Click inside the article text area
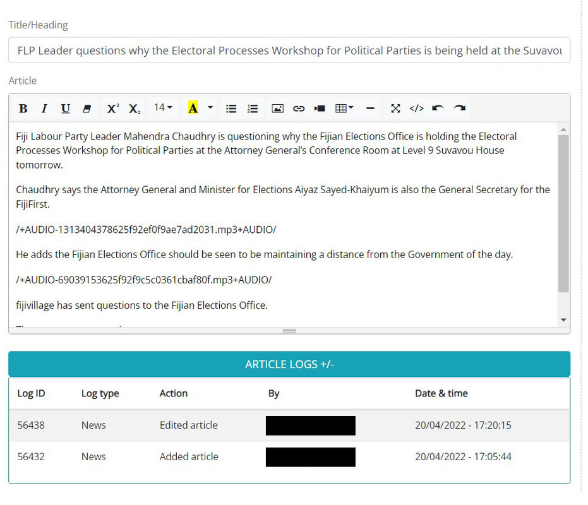The height and width of the screenshot is (505, 588). point(283,224)
